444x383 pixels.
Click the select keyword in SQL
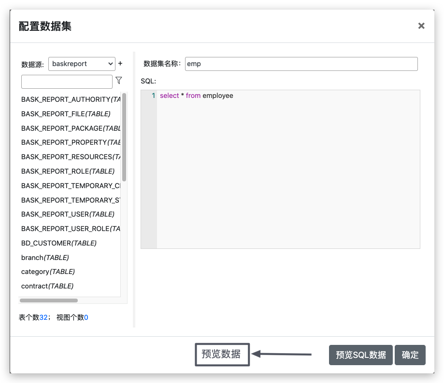tap(169, 96)
